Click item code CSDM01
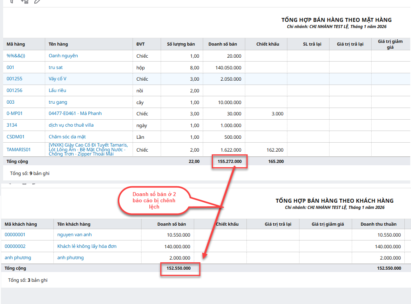Viewport: 411px width, 304px height. pyautogui.click(x=16, y=137)
